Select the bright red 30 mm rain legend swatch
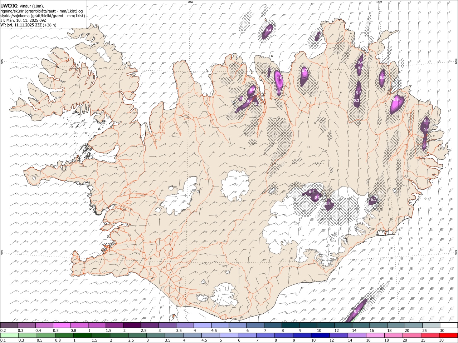Screen dimensions: 458x343 [448, 335]
